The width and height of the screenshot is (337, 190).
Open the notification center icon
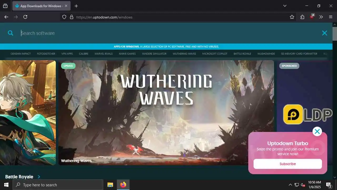329,185
